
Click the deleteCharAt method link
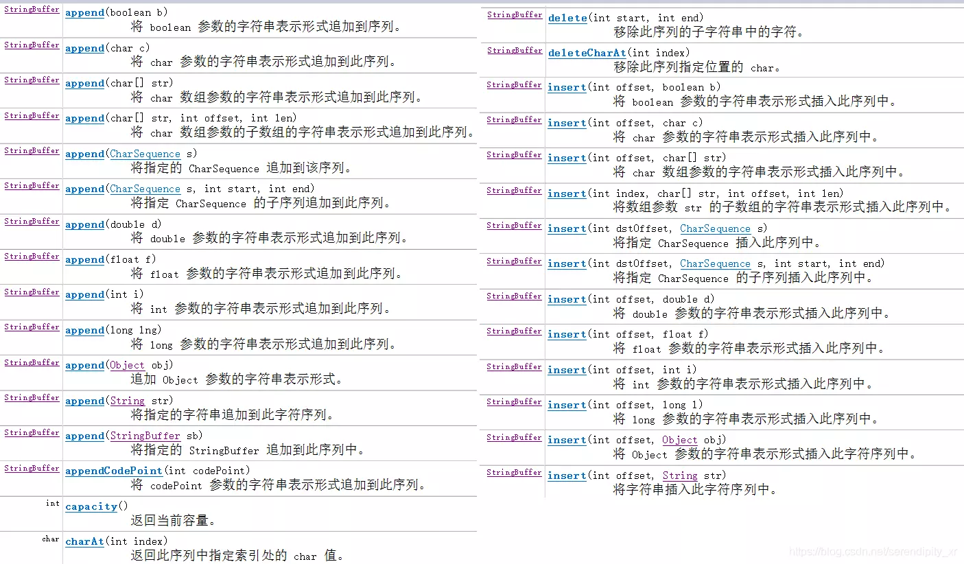click(x=587, y=53)
